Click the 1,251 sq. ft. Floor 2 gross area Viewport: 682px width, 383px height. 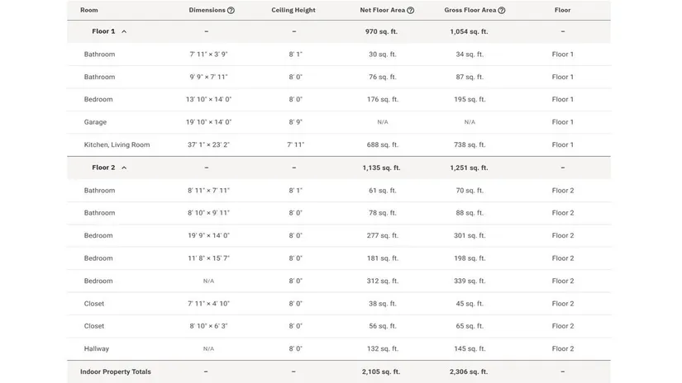[469, 168]
